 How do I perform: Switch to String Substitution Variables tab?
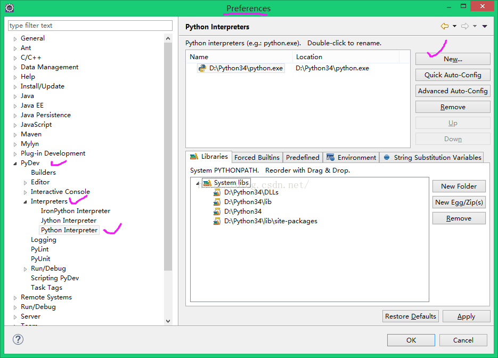tap(432, 157)
